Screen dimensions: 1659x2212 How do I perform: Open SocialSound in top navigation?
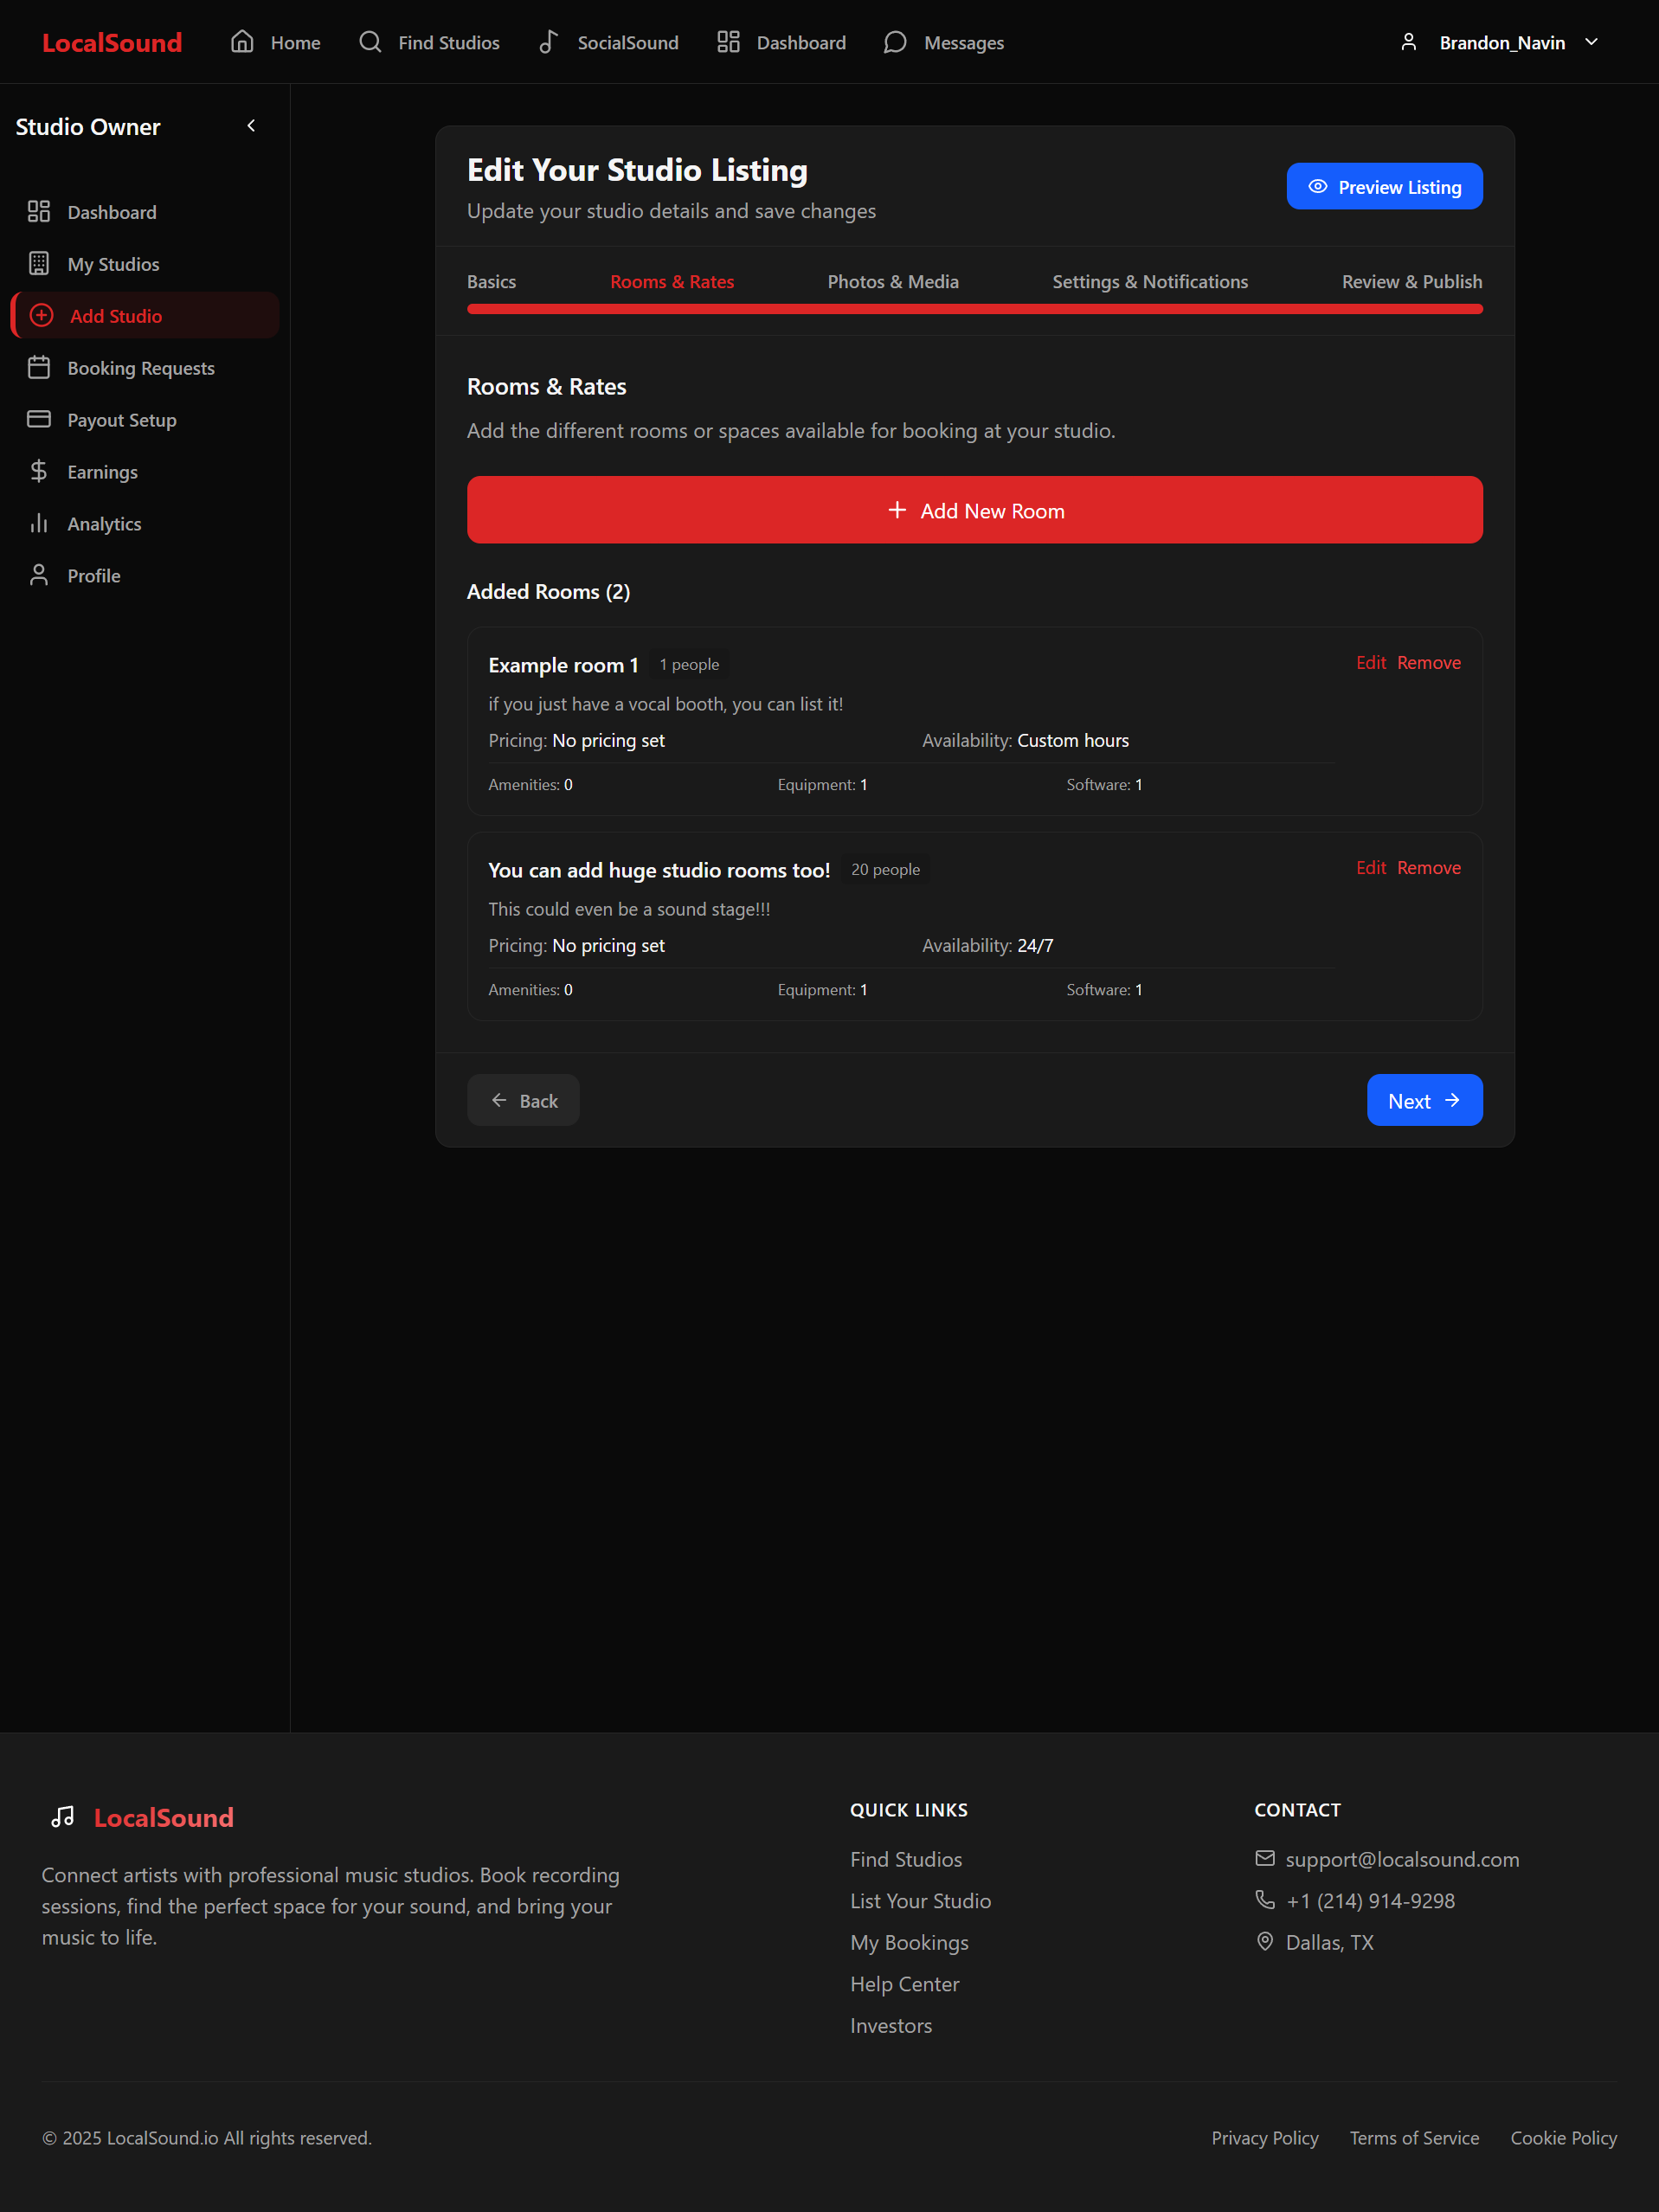click(608, 42)
